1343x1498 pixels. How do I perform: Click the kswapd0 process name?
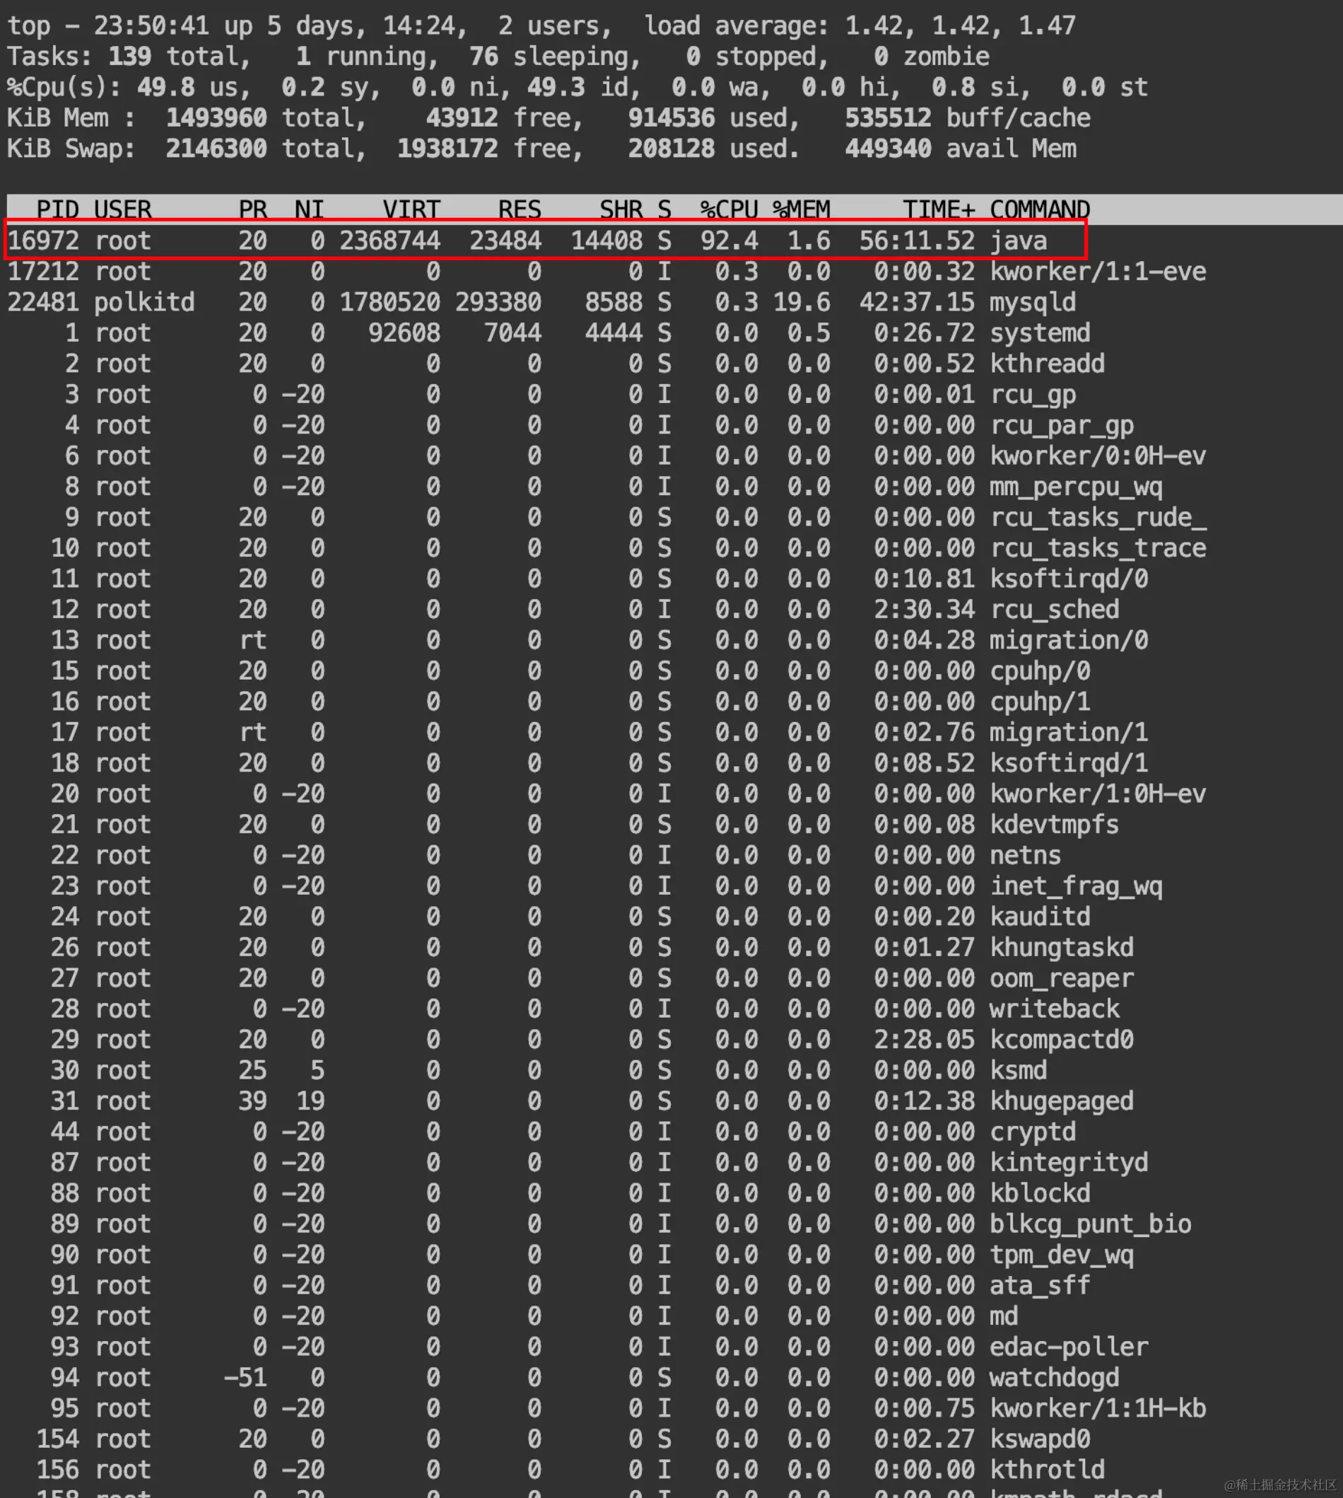[x=1040, y=1439]
